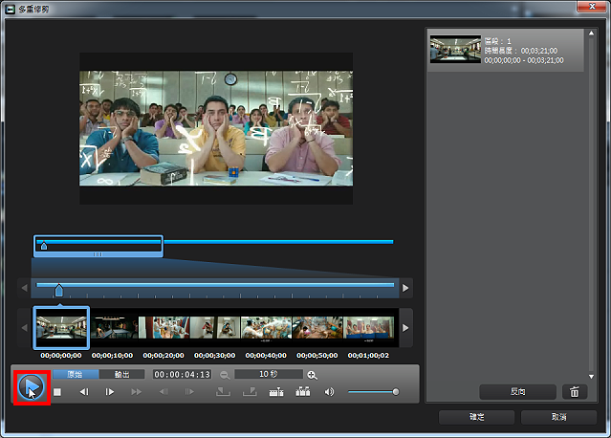Click the playhead marker on zoomed timeline

pos(59,291)
